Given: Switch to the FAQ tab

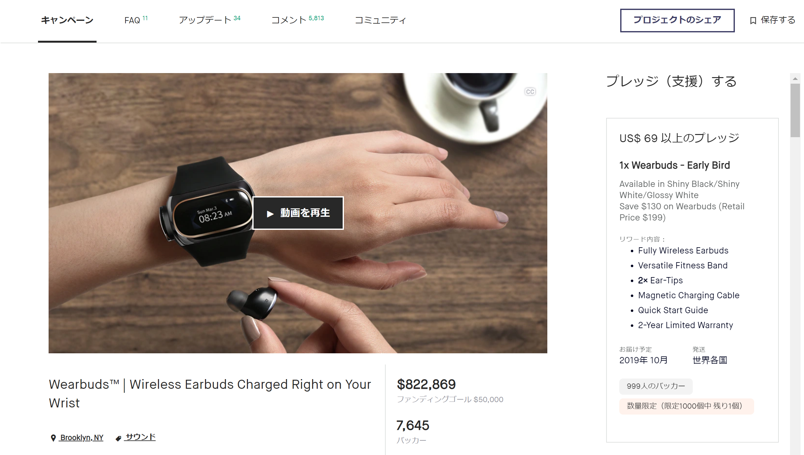Looking at the screenshot, I should (136, 20).
